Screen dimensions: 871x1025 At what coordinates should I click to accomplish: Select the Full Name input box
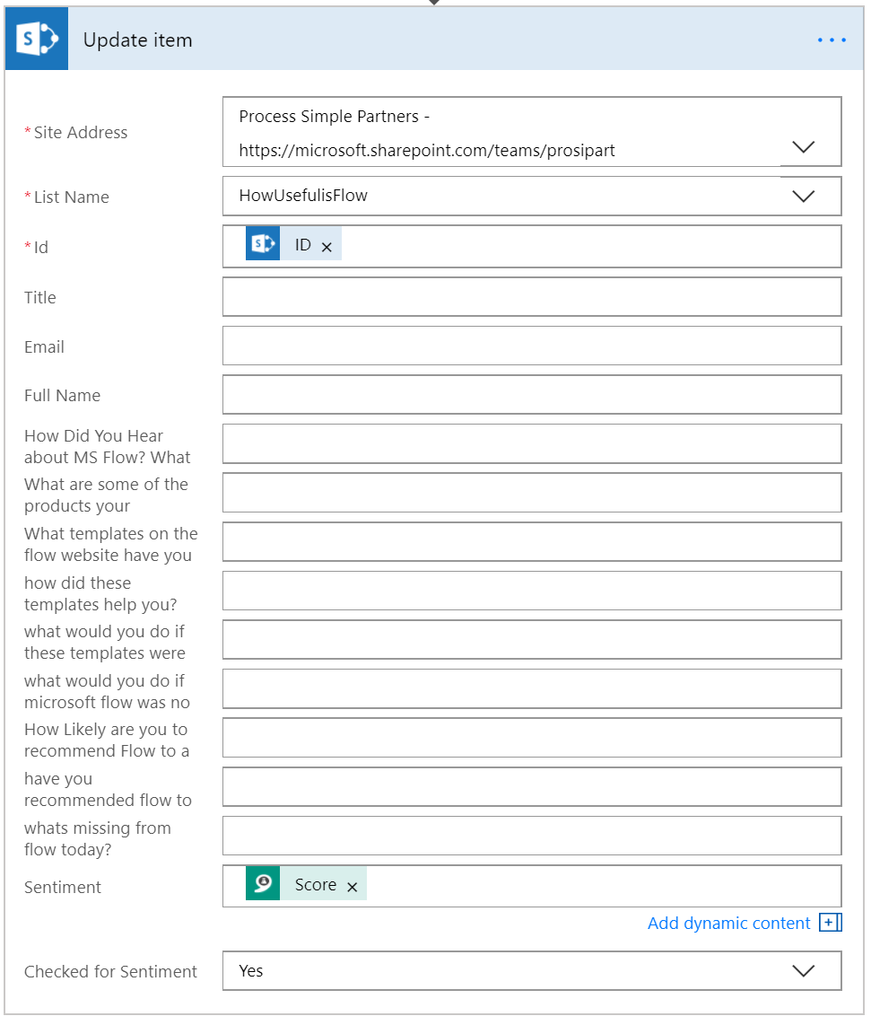pos(531,395)
